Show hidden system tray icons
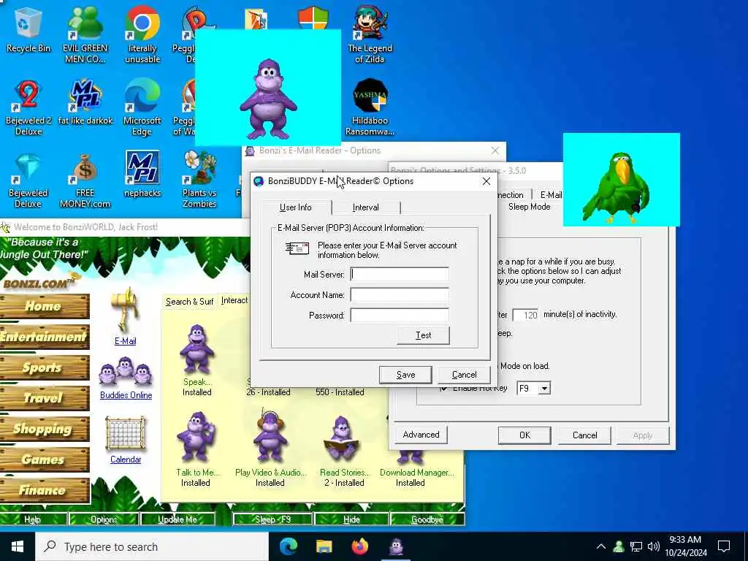The width and height of the screenshot is (748, 561). [601, 546]
